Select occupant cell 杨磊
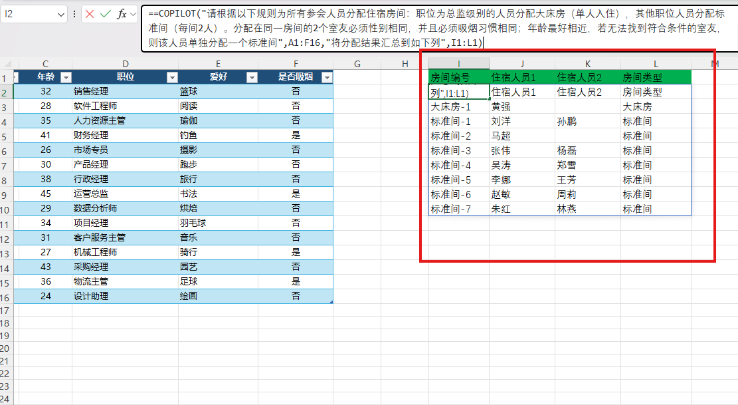Viewport: 738px width, 405px height. 588,151
